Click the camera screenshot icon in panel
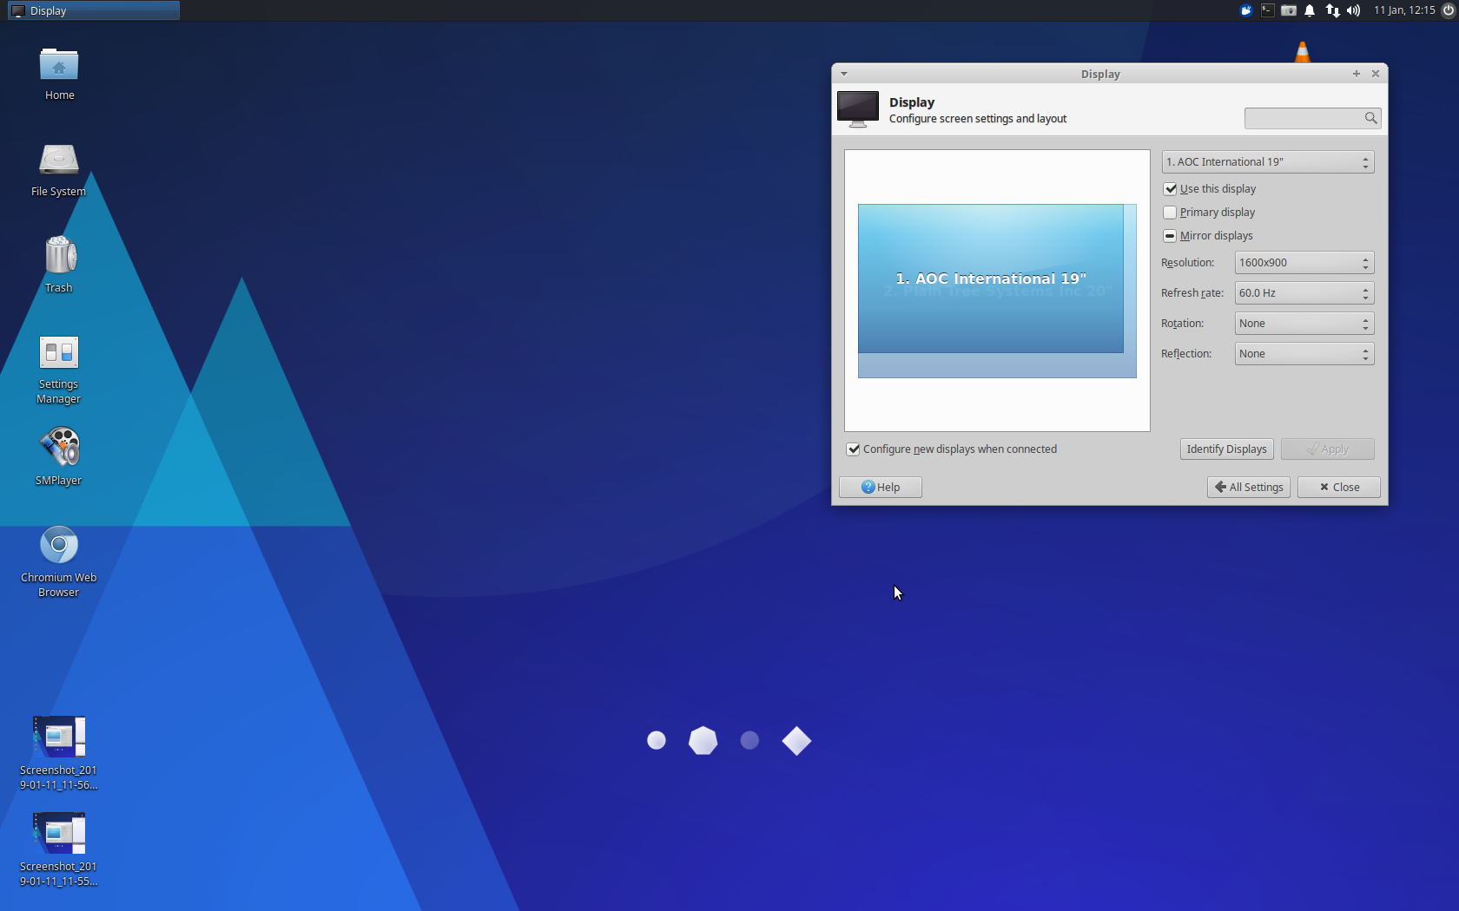This screenshot has height=911, width=1459. pos(1289,10)
